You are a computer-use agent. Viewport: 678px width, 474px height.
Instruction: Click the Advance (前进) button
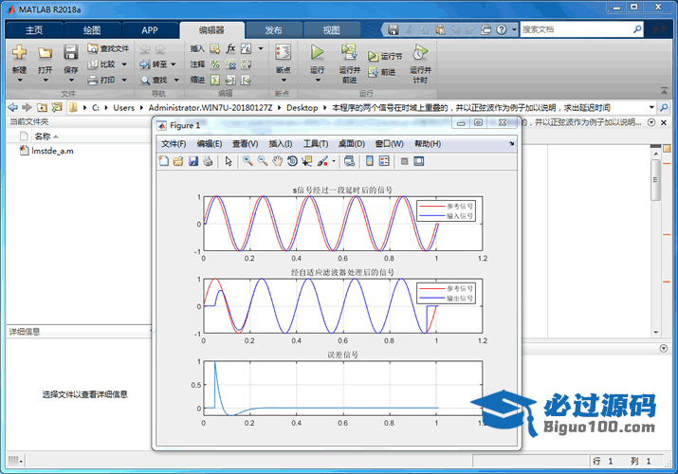click(382, 72)
